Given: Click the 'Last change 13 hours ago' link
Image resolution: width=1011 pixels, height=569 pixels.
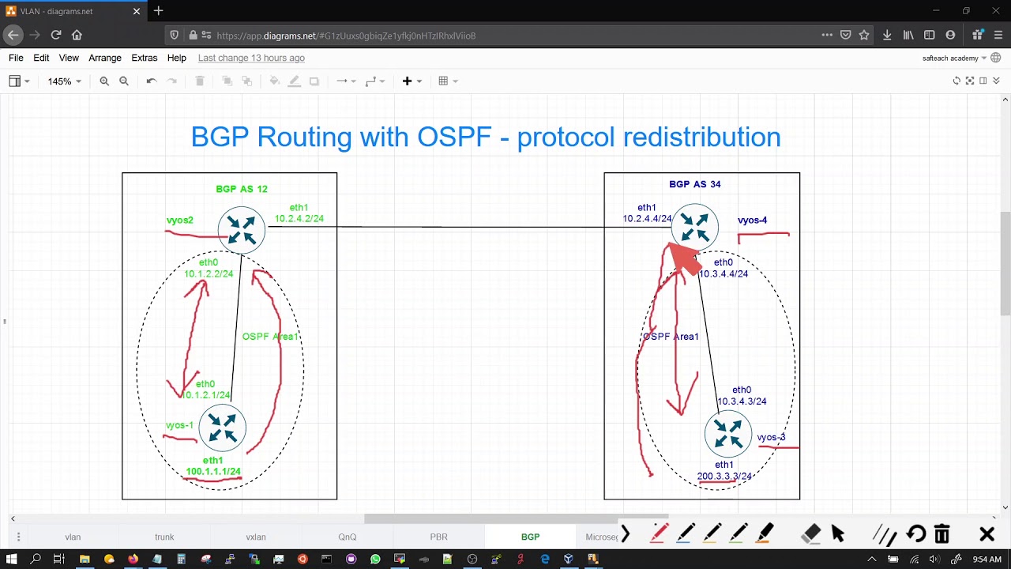Looking at the screenshot, I should 251,58.
